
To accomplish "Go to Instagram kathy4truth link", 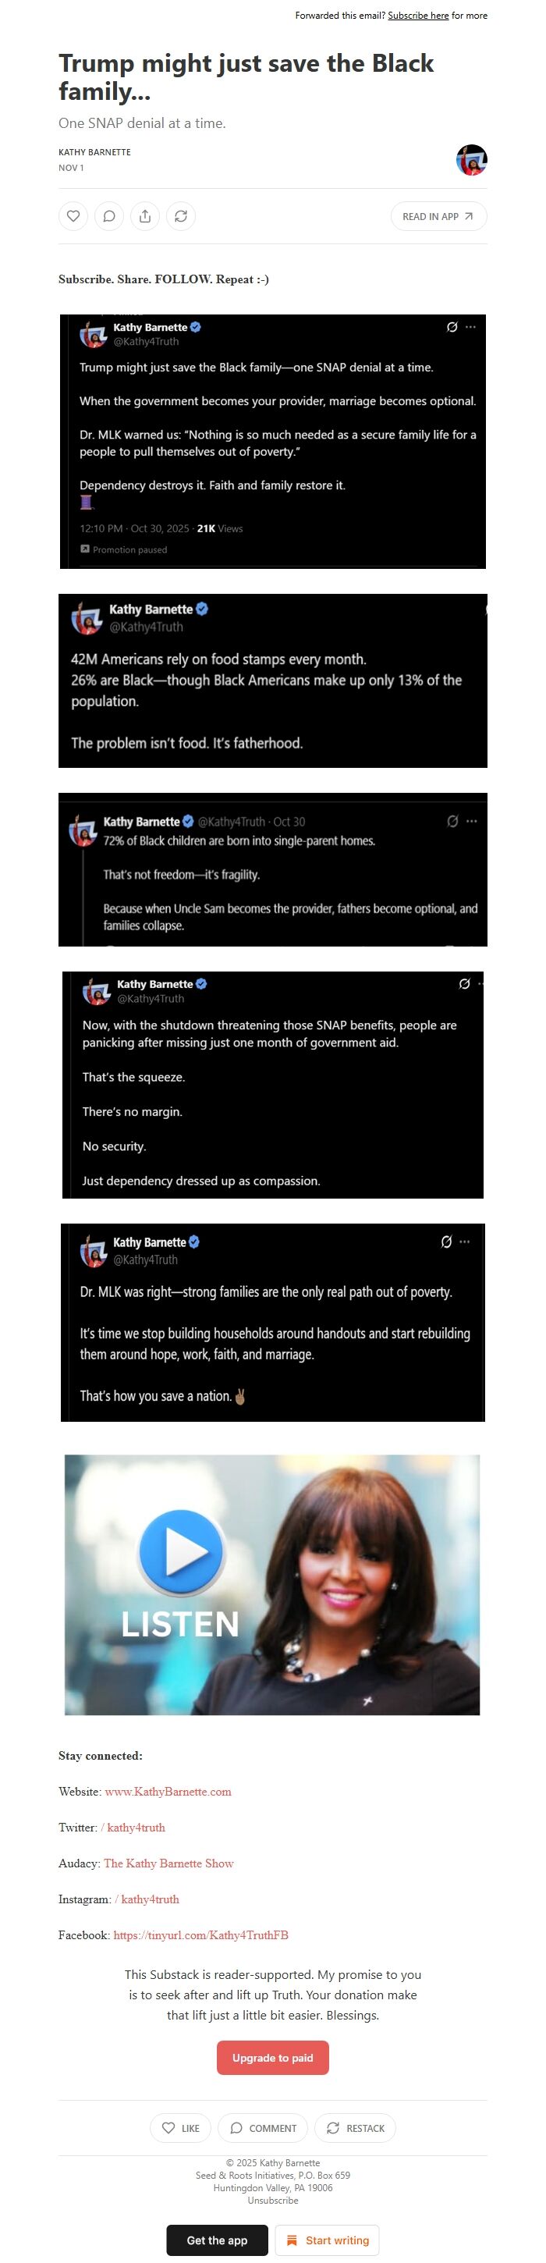I will [x=147, y=1899].
